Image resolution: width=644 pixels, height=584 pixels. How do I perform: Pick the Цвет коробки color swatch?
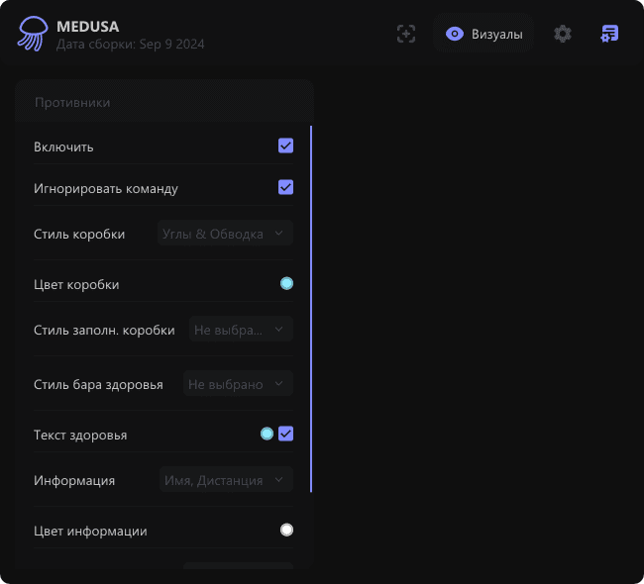coord(286,284)
